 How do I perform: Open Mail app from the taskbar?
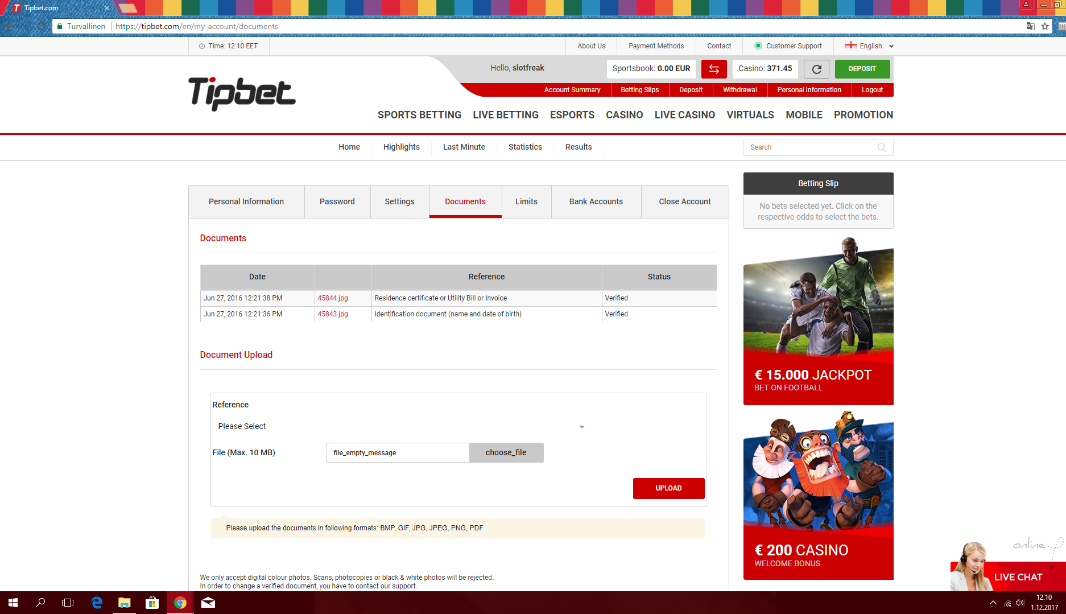click(208, 603)
